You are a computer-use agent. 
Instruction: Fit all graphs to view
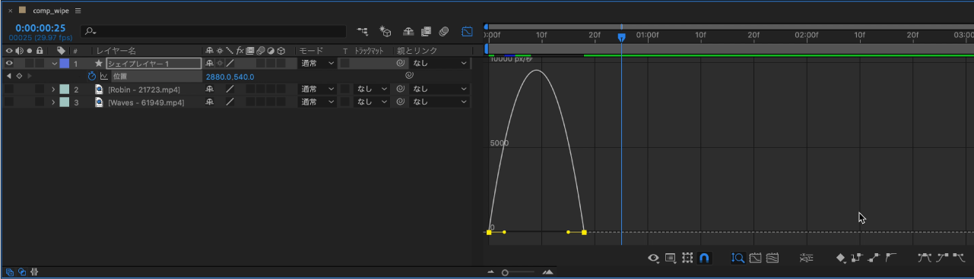(773, 259)
